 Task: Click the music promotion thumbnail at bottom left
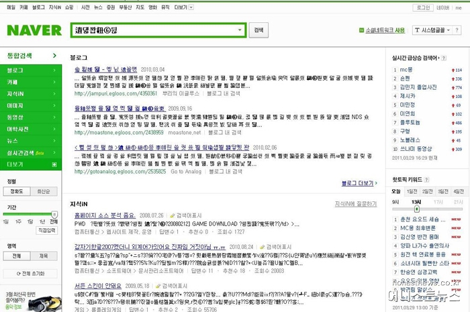pos(46,303)
